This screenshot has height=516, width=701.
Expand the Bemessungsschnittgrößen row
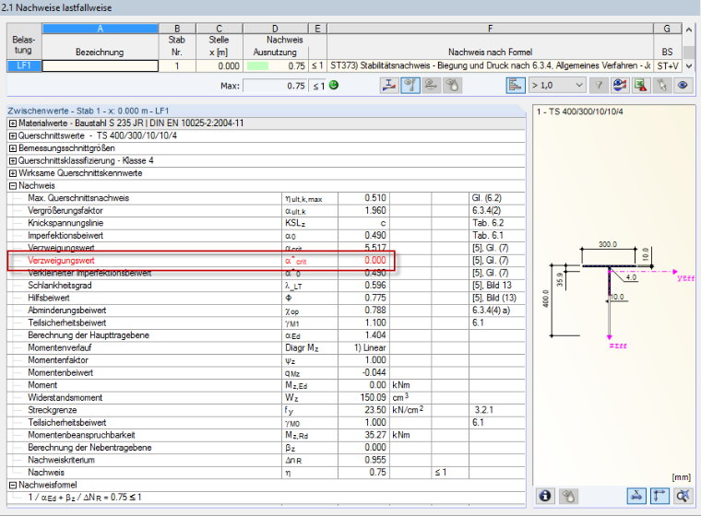click(x=13, y=148)
